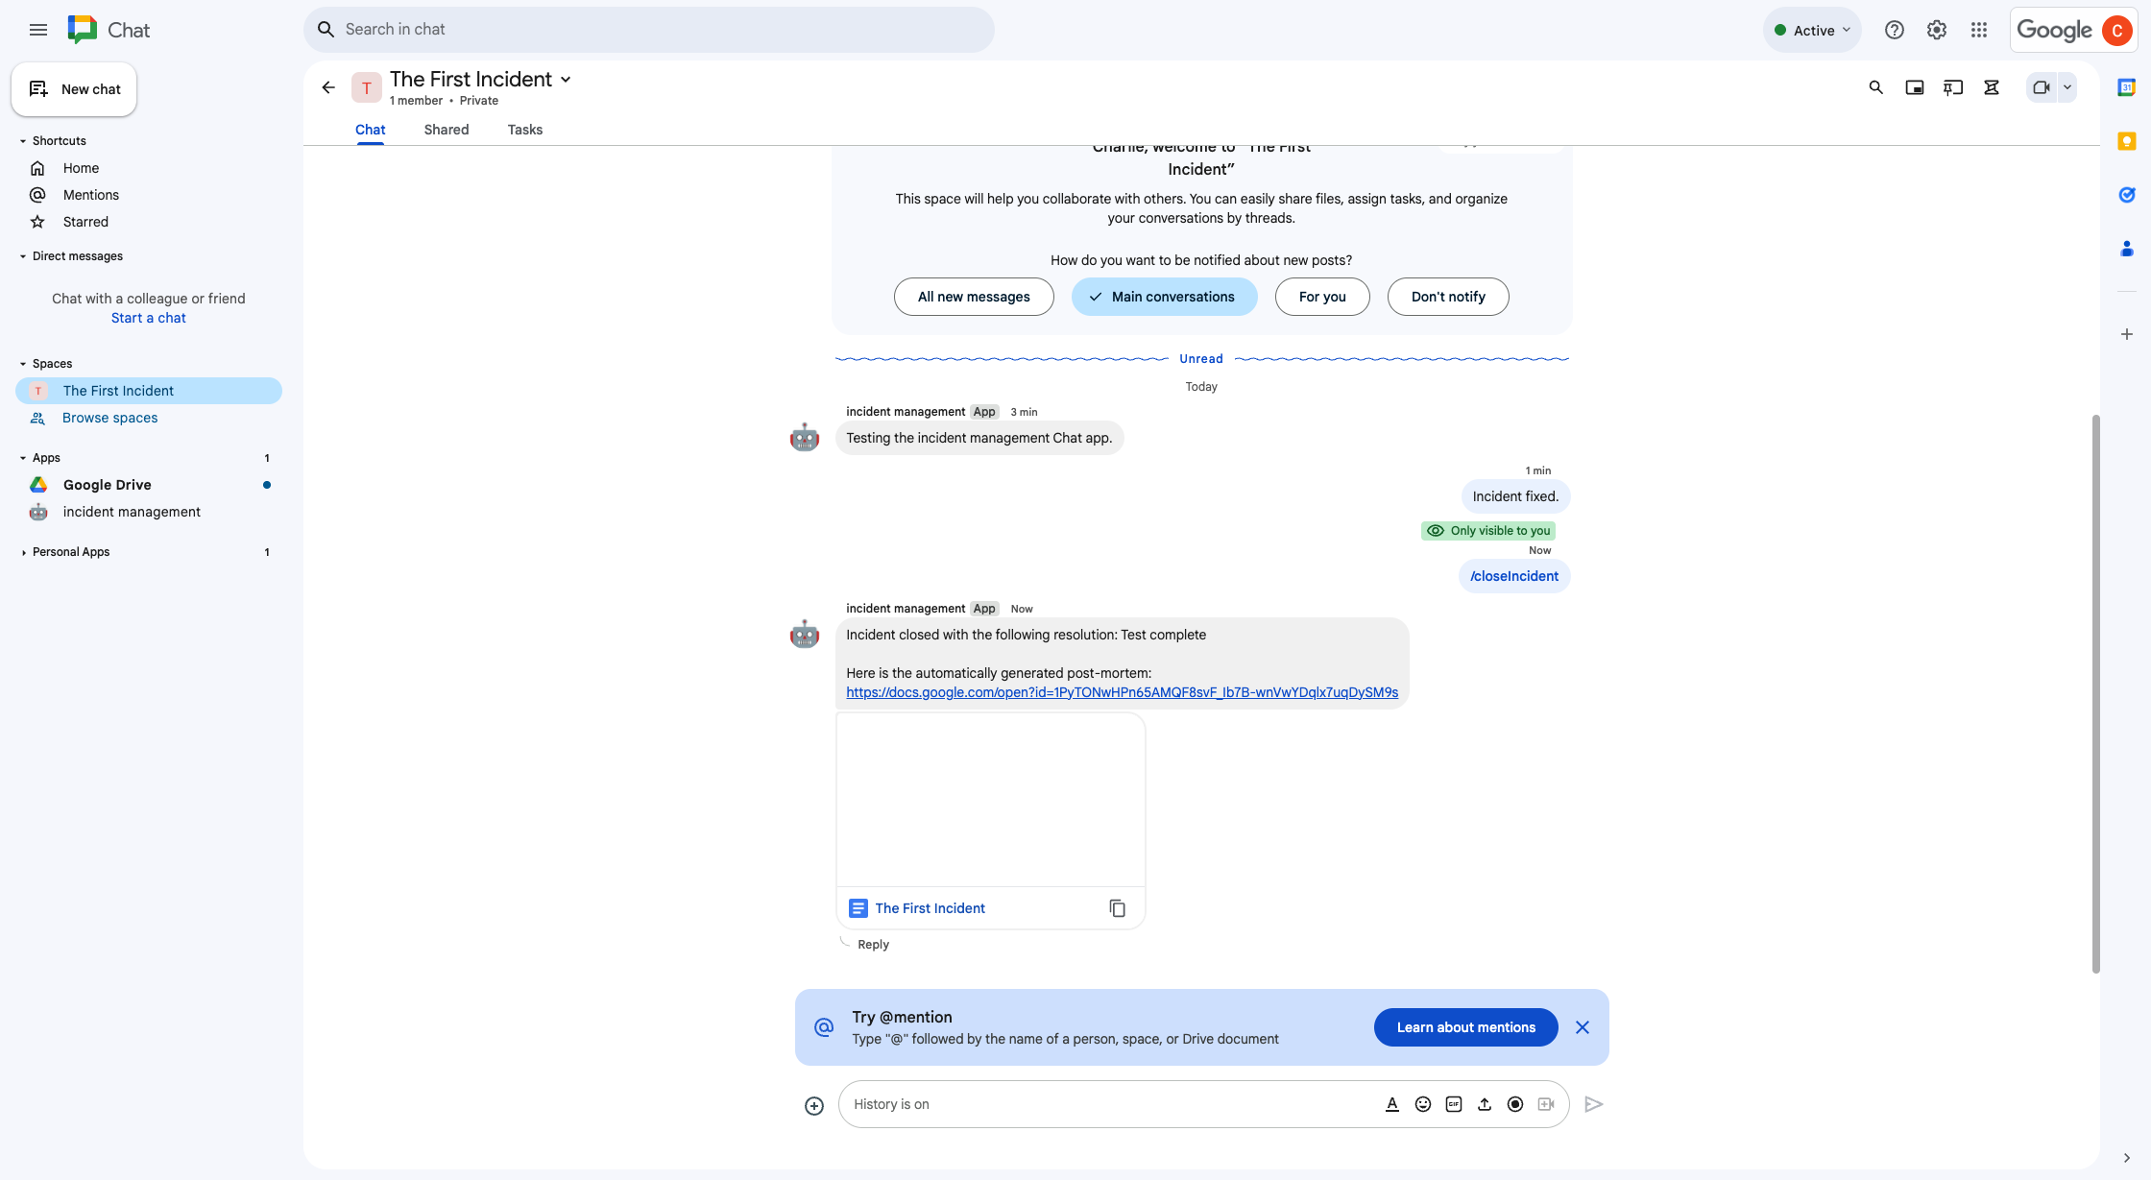The height and width of the screenshot is (1180, 2151).
Task: Open the generated post-mortem document link
Action: [1122, 691]
